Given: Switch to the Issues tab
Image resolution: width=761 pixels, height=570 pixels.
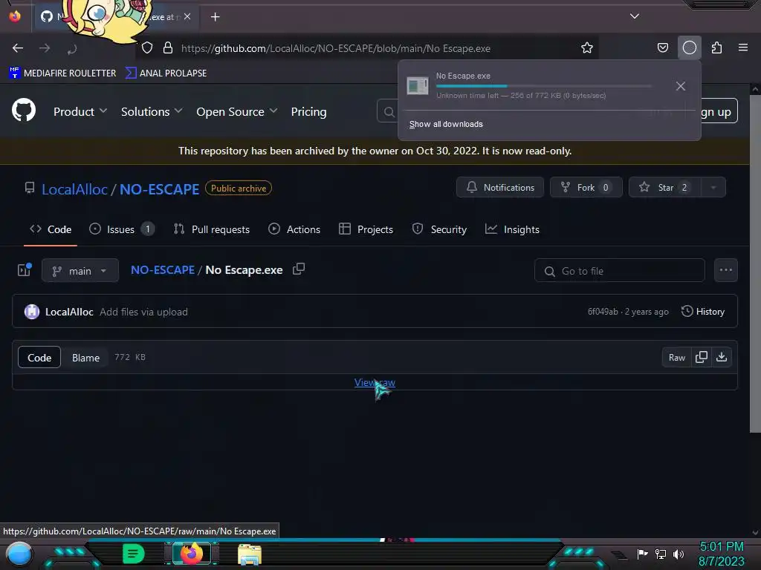Looking at the screenshot, I should coord(122,229).
